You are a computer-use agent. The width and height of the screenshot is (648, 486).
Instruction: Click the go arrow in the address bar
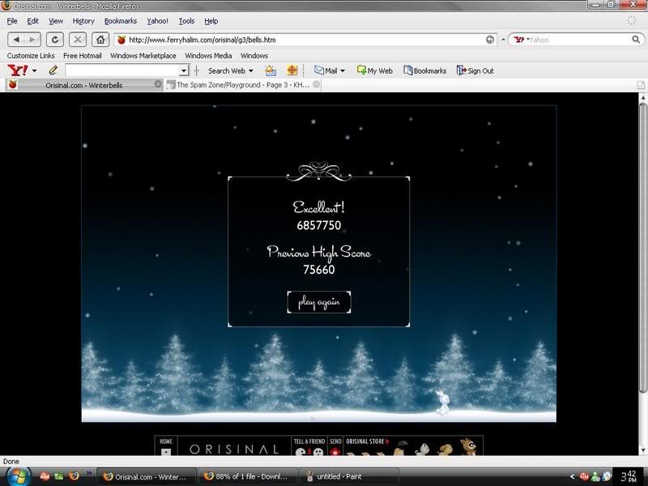click(x=490, y=40)
